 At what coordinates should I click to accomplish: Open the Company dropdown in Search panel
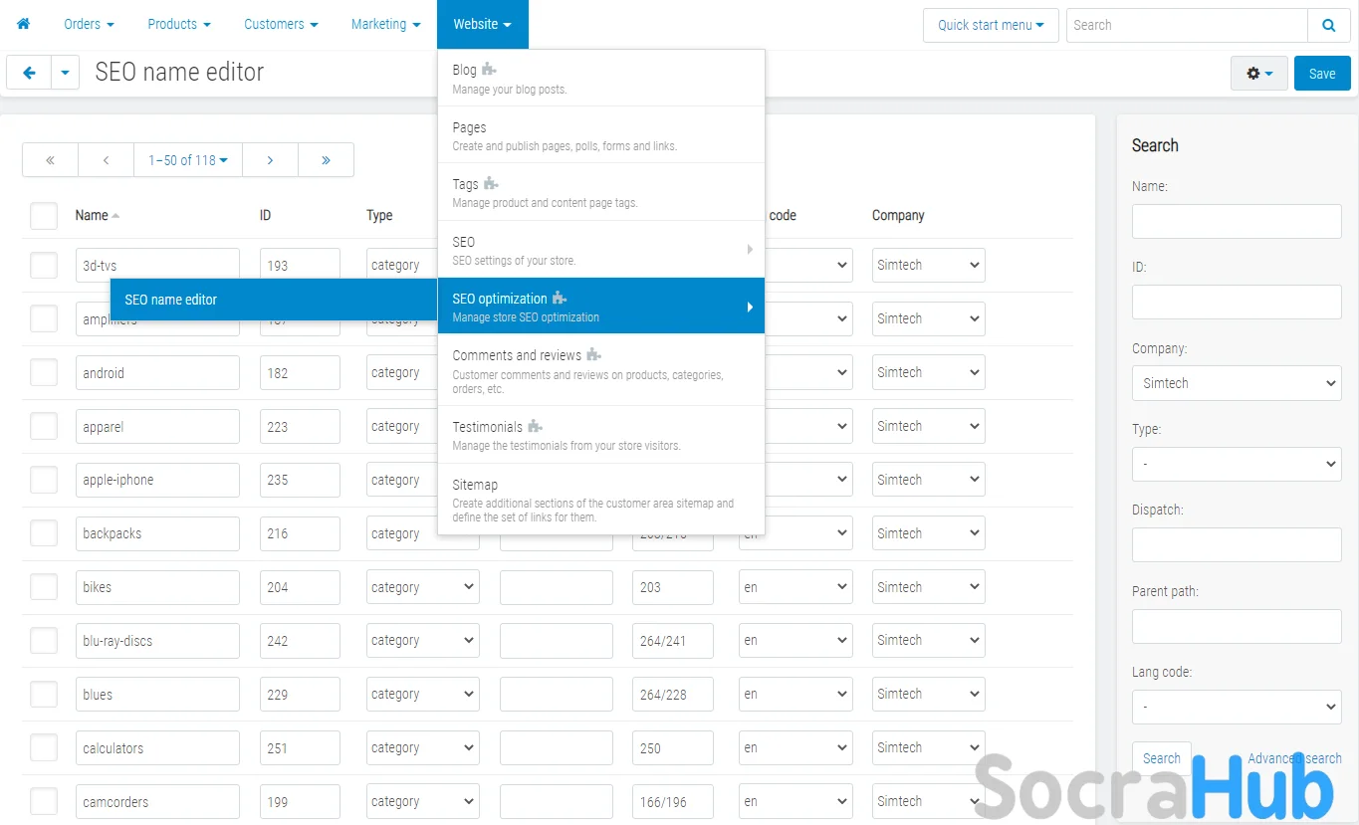click(1237, 383)
